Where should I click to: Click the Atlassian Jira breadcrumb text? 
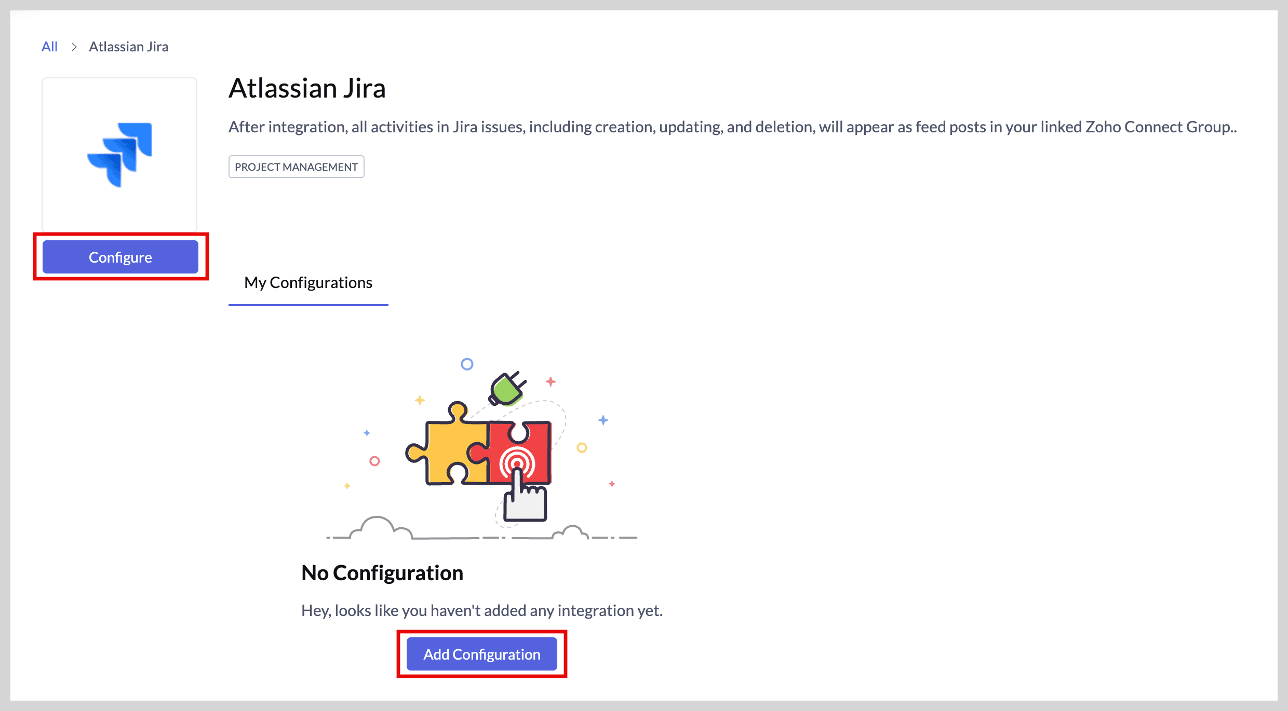click(x=128, y=47)
